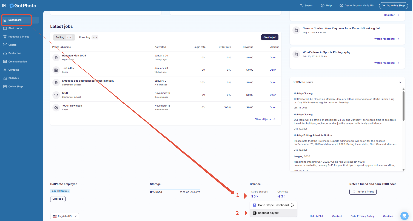Viewport: 413px width, 221px height.
Task: Click the Create job button
Action: coord(270,37)
